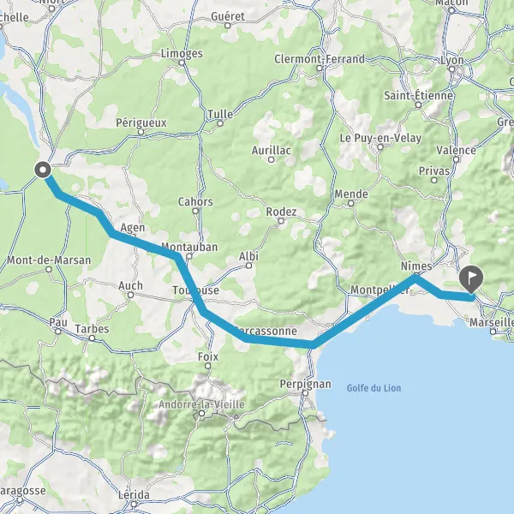Click the Périgueux city marker
Image resolution: width=514 pixels, height=514 pixels.
pyautogui.click(x=141, y=132)
